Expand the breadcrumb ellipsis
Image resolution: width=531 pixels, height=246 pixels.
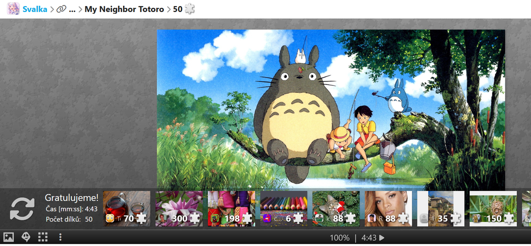tap(72, 10)
